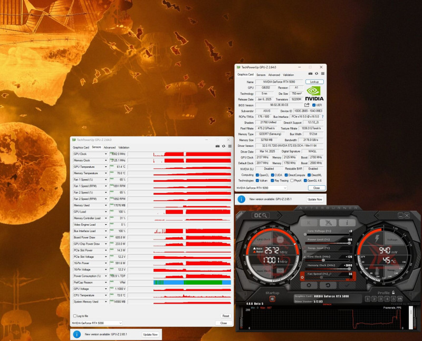422x341 pixels.
Task: Toggle the CUDA checkbox
Action: click(272, 175)
